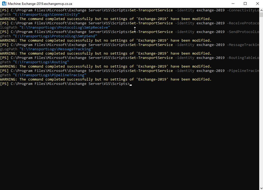This screenshot has height=190, width=263.
Task: Close the Exchange shell window
Action: tap(258, 4)
